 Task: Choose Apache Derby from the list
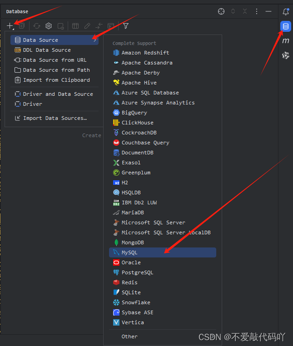(x=163, y=73)
